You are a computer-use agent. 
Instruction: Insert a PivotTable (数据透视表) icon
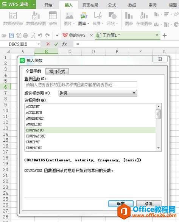tap(13, 16)
